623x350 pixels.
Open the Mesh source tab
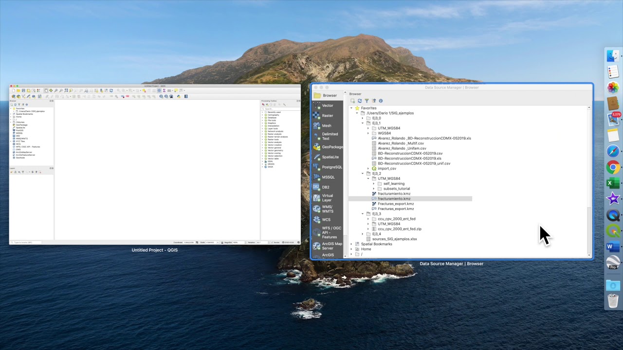[327, 126]
